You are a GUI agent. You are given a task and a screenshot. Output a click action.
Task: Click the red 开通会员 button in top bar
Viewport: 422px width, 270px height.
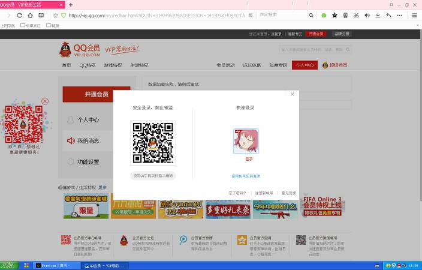316,34
